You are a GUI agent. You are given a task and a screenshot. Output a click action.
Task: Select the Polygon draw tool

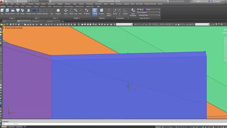pos(58,11)
